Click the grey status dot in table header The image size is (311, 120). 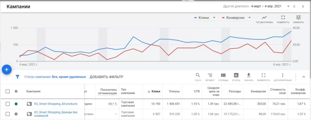16,91
